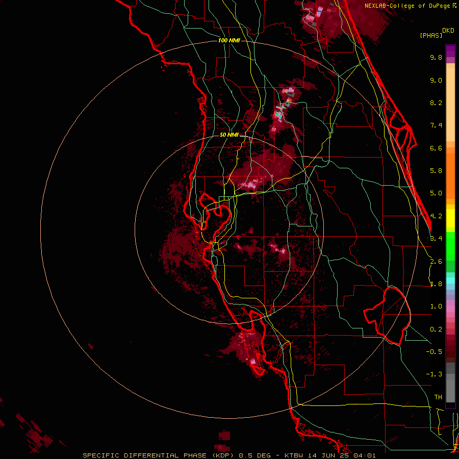Click the KTBW station identifier
The height and width of the screenshot is (459, 459).
(x=295, y=455)
